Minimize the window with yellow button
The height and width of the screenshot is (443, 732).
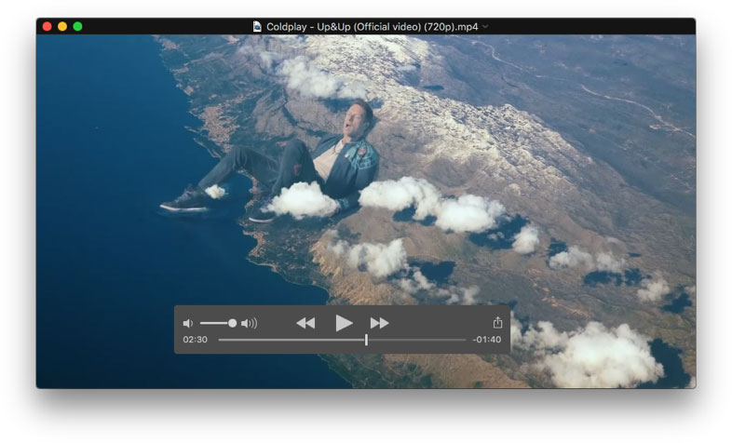[x=62, y=27]
